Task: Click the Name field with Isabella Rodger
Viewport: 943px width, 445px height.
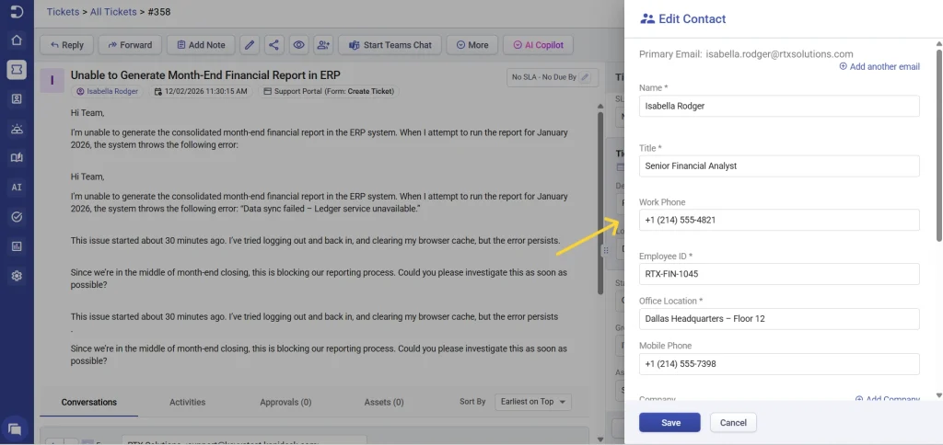Action: pyautogui.click(x=779, y=106)
